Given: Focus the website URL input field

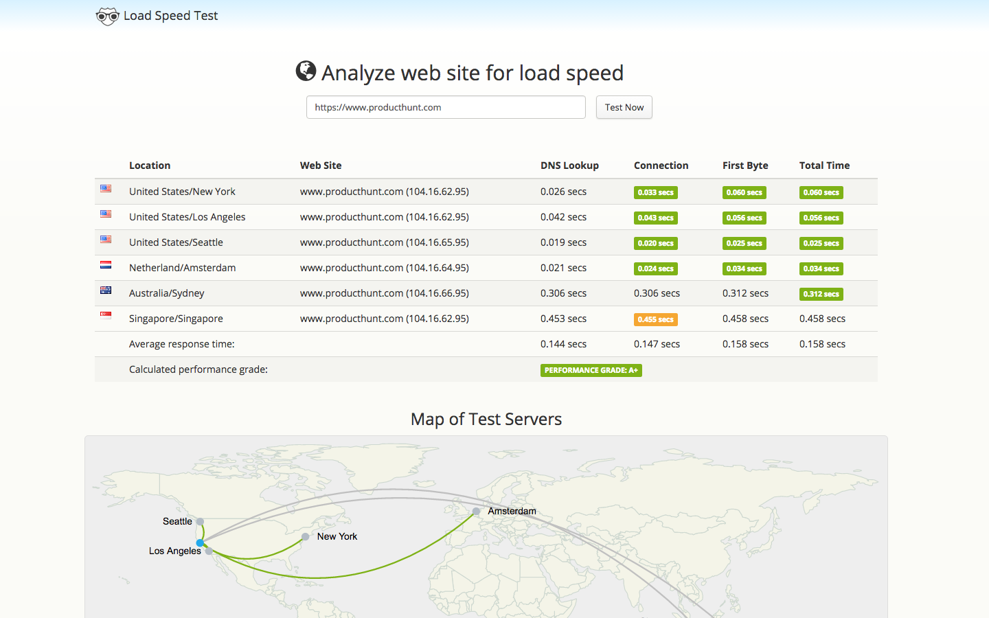Looking at the screenshot, I should (446, 107).
